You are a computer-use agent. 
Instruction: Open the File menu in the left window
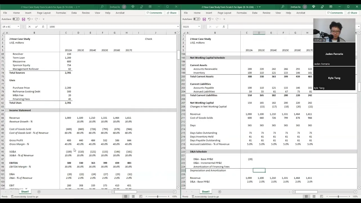pyautogui.click(x=5, y=13)
